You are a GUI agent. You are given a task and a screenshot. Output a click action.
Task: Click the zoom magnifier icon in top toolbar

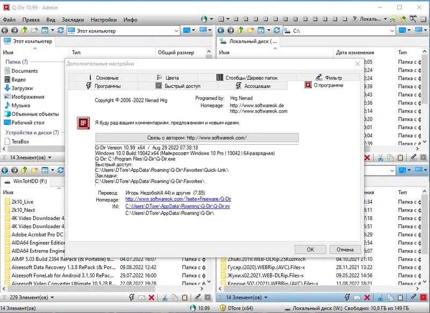tap(413, 19)
